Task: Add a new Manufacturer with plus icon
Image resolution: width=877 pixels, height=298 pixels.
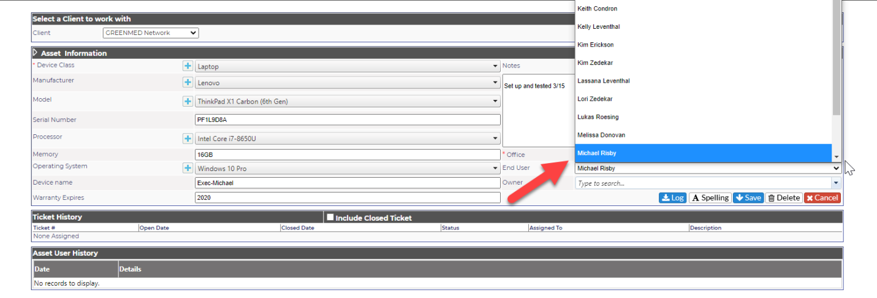Action: point(188,83)
